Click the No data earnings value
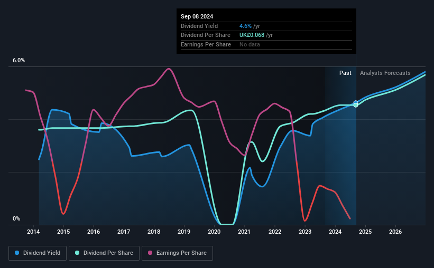 pyautogui.click(x=250, y=44)
